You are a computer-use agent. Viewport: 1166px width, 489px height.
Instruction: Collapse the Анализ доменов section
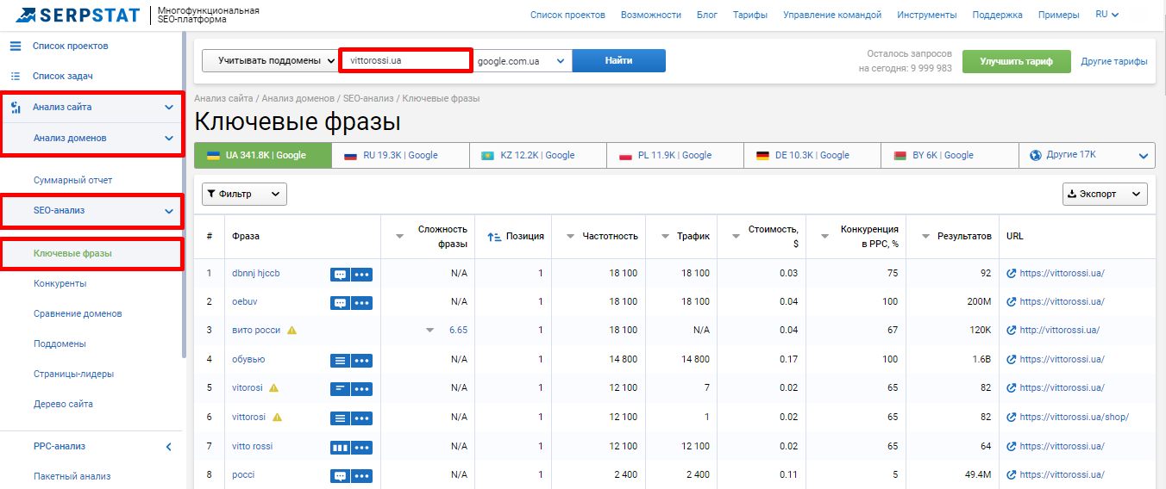coord(169,138)
